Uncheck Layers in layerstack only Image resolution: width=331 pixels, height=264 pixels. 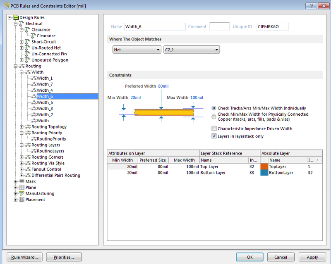(214, 136)
